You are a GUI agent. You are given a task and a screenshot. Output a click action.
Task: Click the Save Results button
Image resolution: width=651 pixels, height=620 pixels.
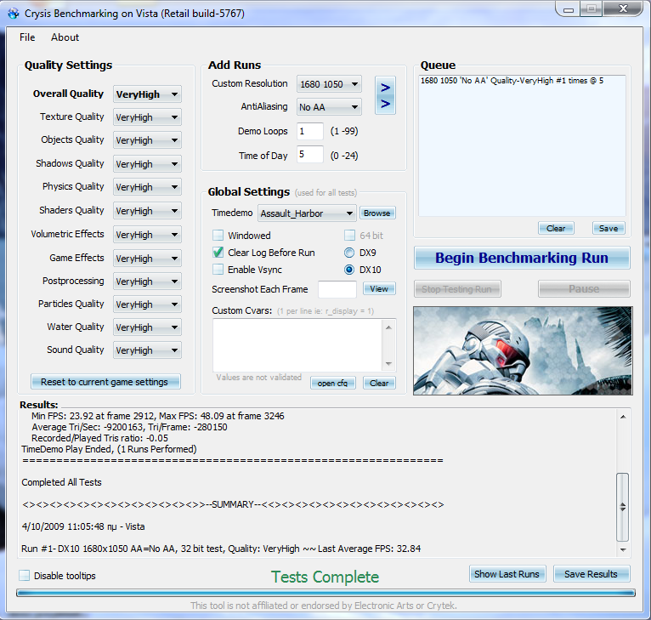(x=592, y=574)
